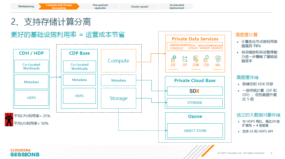The height and width of the screenshot is (159, 285).
Task: Select the Private Data Services heading
Action: coord(195,39)
